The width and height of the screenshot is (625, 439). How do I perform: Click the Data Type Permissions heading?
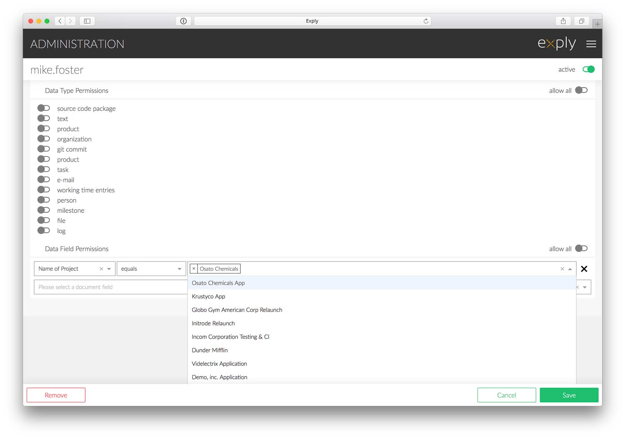(77, 90)
